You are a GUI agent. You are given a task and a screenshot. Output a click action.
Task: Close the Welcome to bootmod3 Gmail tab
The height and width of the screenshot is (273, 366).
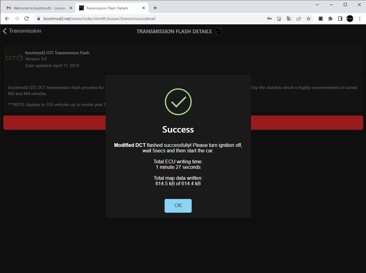(x=71, y=8)
